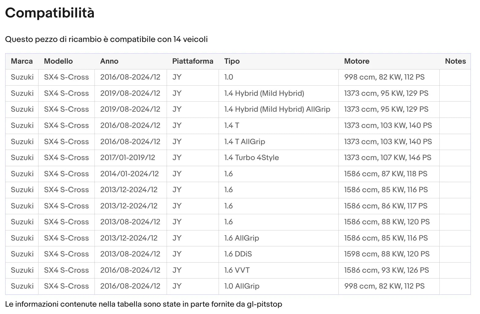Viewport: 480px width, 314px height.
Task: Click the 1586 ccm, 93 KW, 126 PS cell
Action: (x=386, y=270)
